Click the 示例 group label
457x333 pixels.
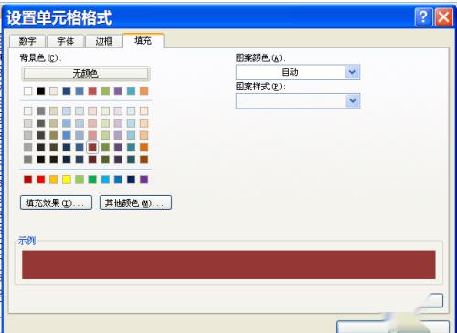27,240
